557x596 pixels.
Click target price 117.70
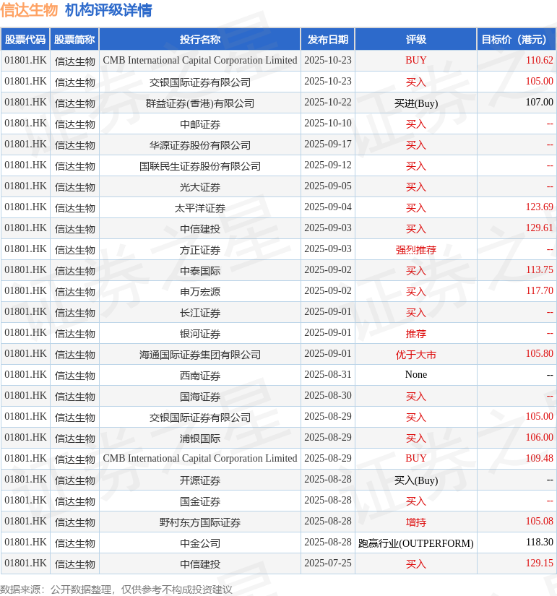(539, 291)
